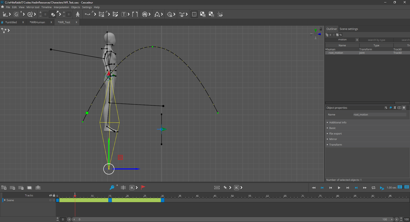Clear the motion search filter
Screen dimensions: 410x222
coord(357,40)
